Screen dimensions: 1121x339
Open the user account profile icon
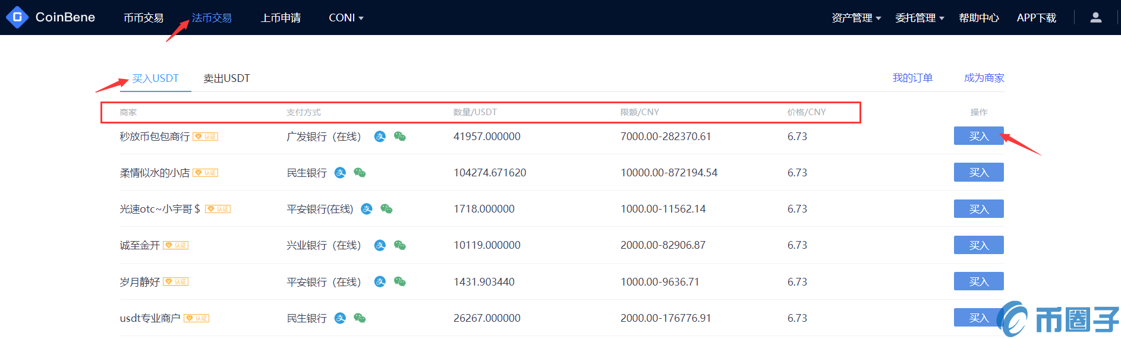point(1096,18)
